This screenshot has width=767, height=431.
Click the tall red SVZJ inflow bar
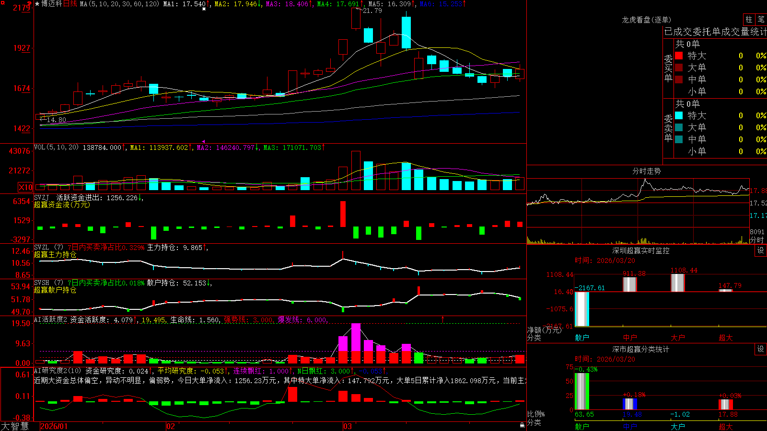coord(343,214)
